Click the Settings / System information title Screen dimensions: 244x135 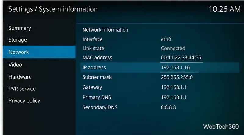pyautogui.click(x=53, y=9)
